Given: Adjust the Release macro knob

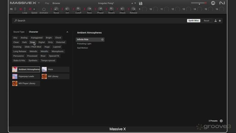Looking at the screenshot, I should pyautogui.click(x=133, y=9).
